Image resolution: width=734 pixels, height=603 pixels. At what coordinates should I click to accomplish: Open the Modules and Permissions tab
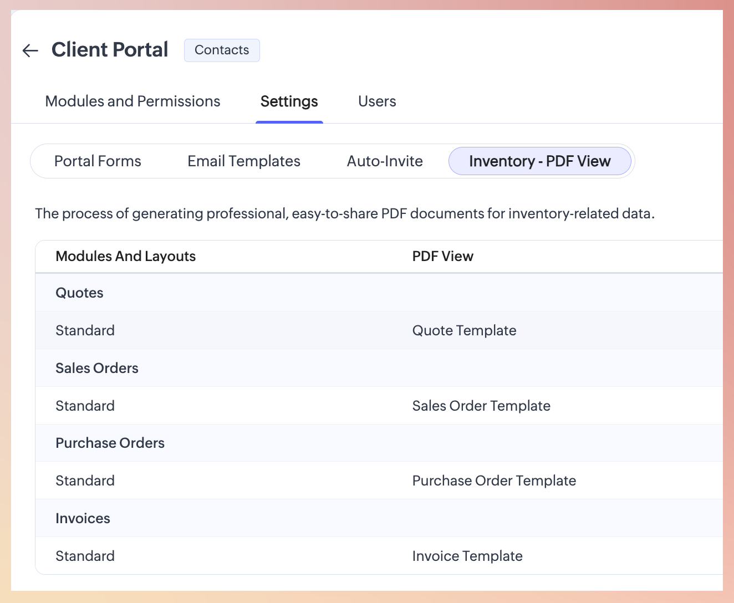tap(132, 101)
